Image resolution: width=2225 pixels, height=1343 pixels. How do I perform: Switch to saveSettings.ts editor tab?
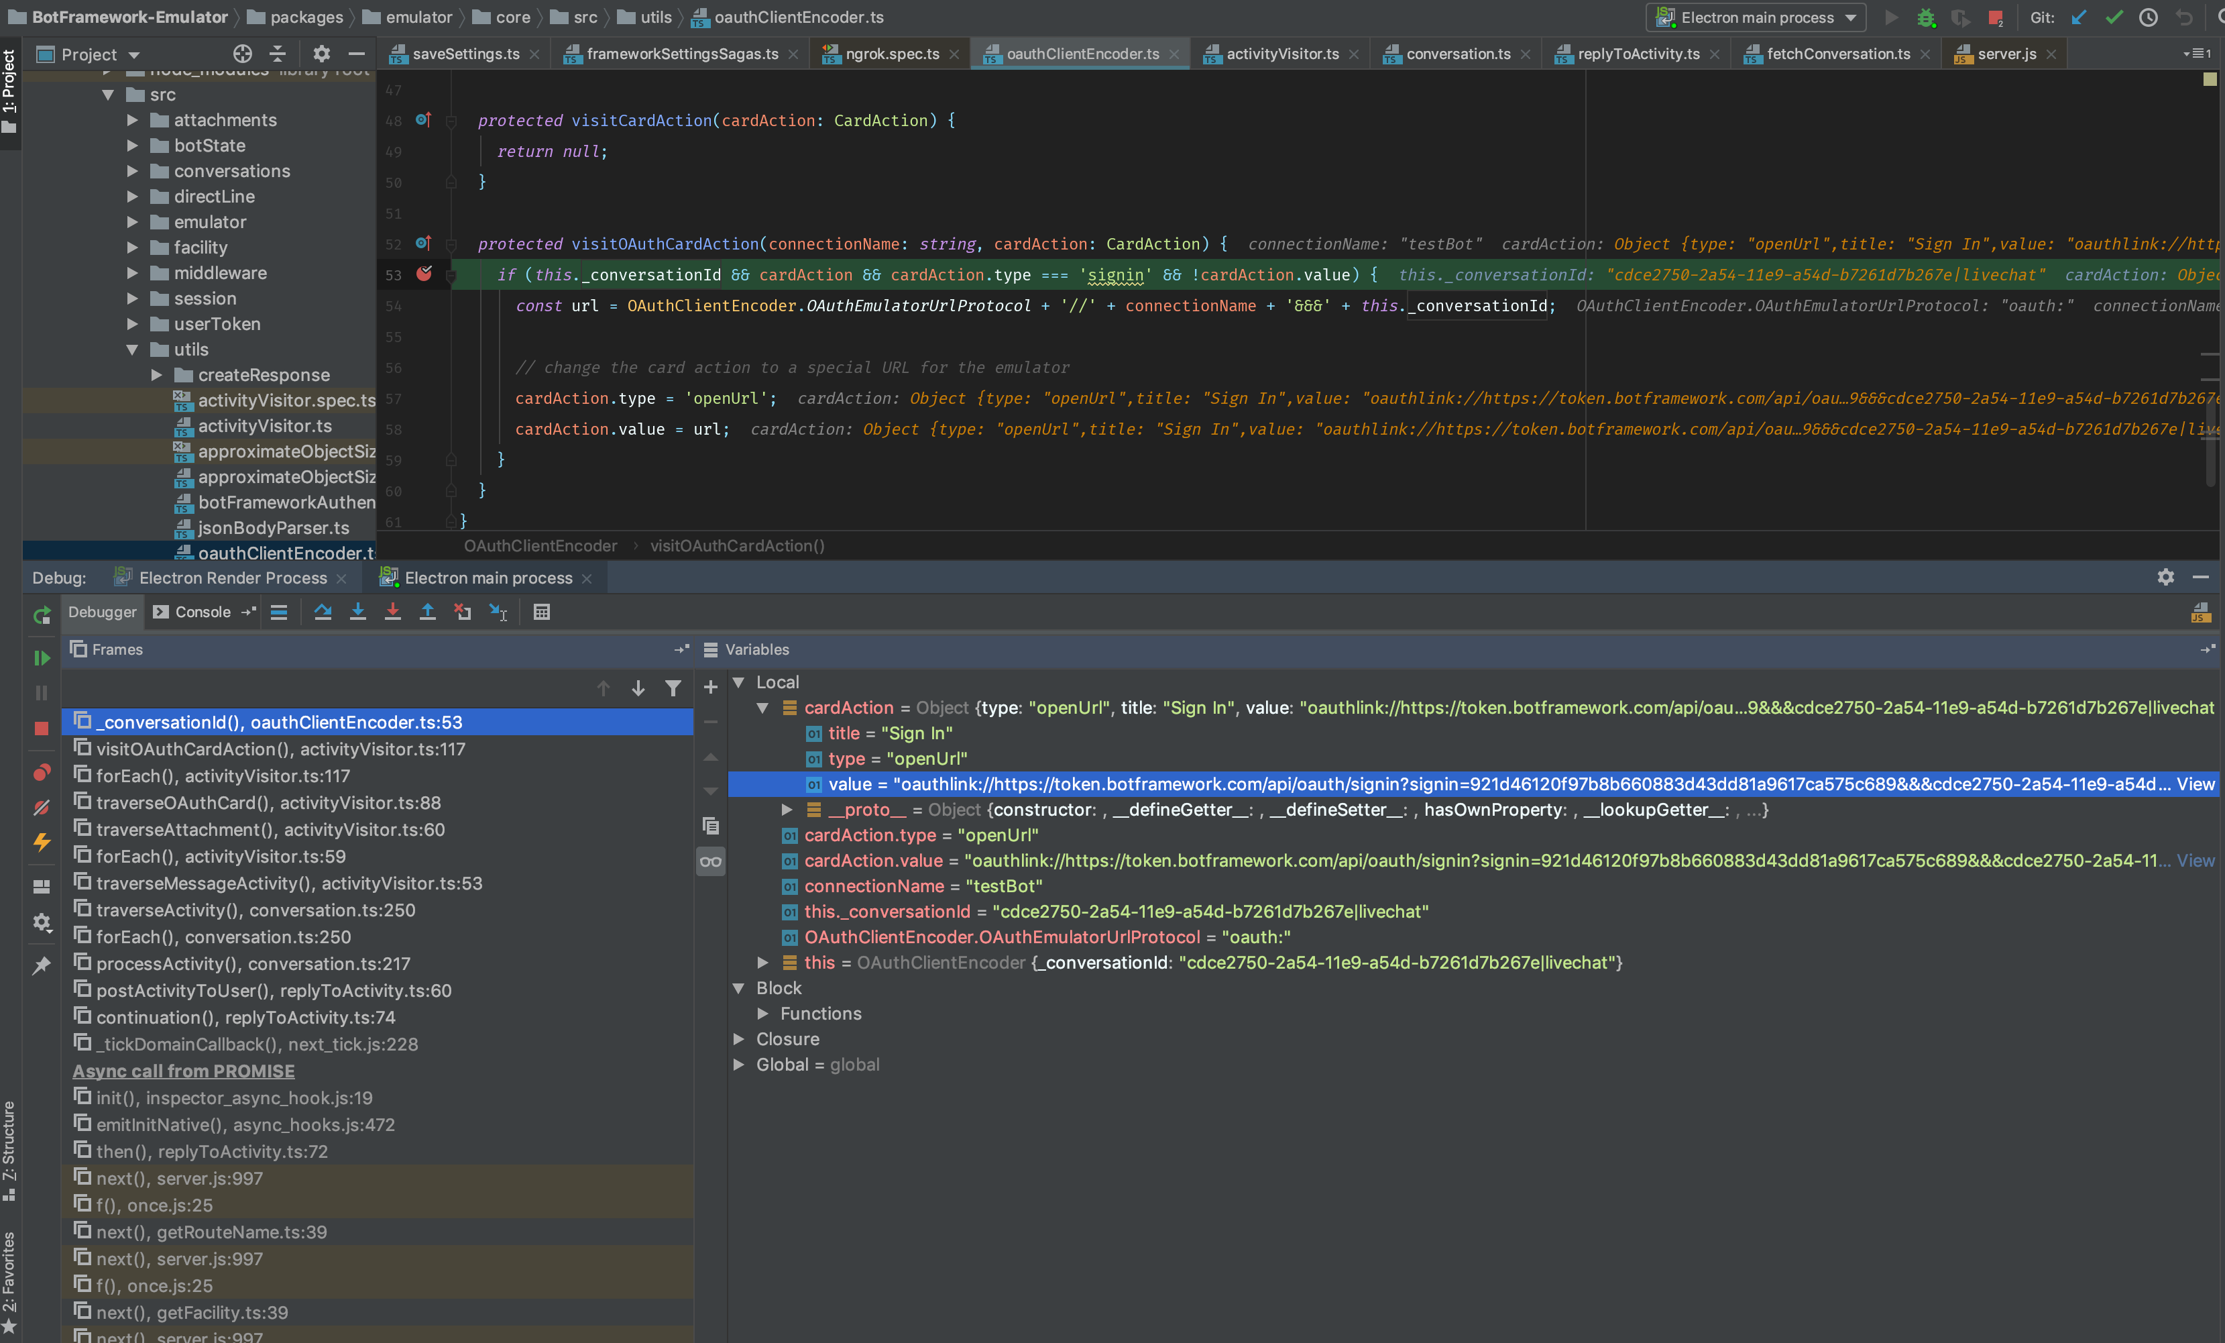pos(464,54)
